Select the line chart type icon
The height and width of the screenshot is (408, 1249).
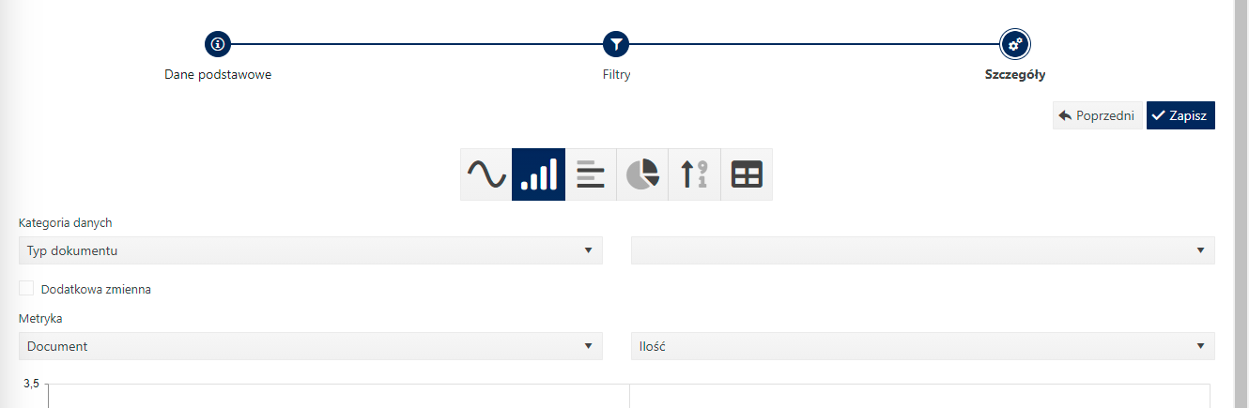coord(486,174)
